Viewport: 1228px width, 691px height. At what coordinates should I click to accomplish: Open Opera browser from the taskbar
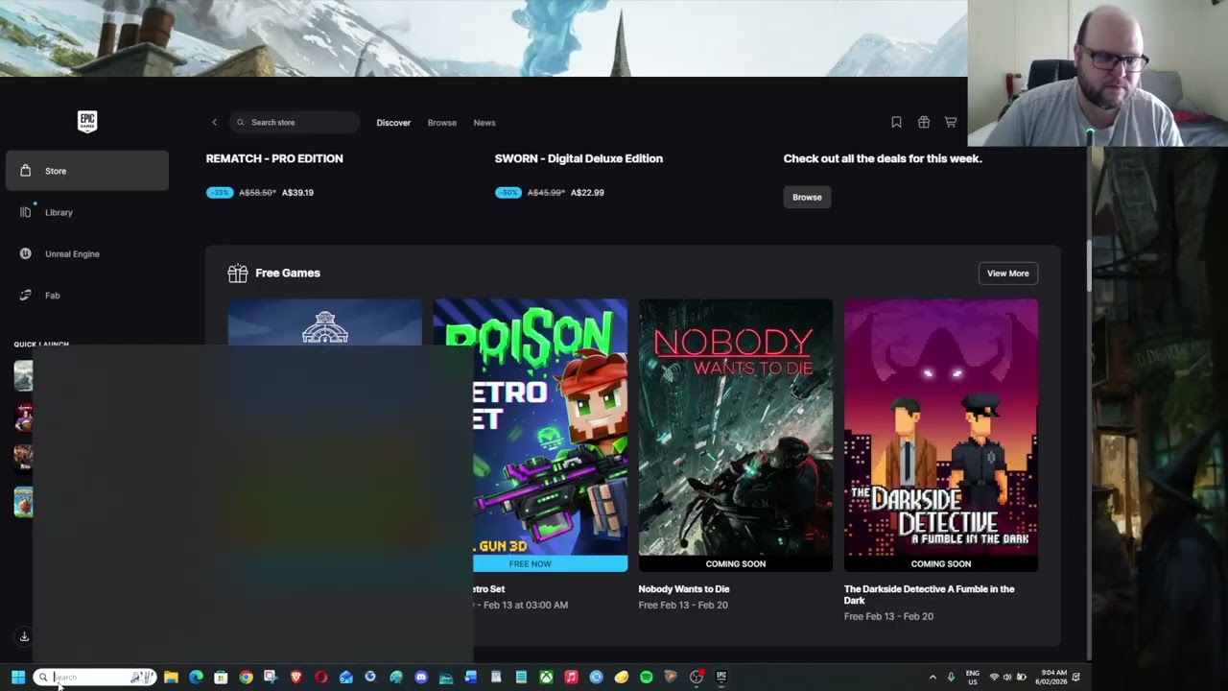pyautogui.click(x=320, y=678)
